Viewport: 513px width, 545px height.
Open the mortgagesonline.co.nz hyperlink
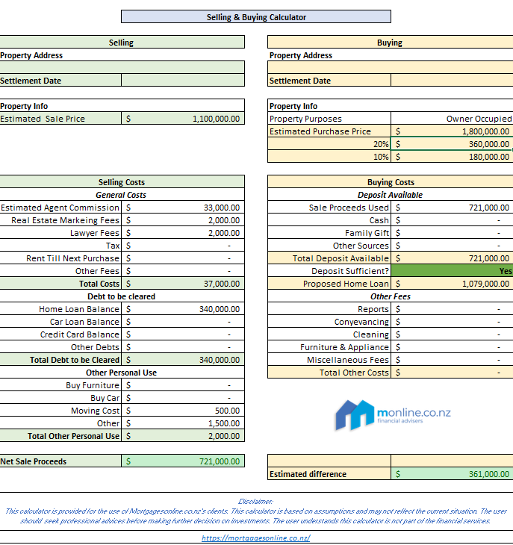[x=256, y=538]
